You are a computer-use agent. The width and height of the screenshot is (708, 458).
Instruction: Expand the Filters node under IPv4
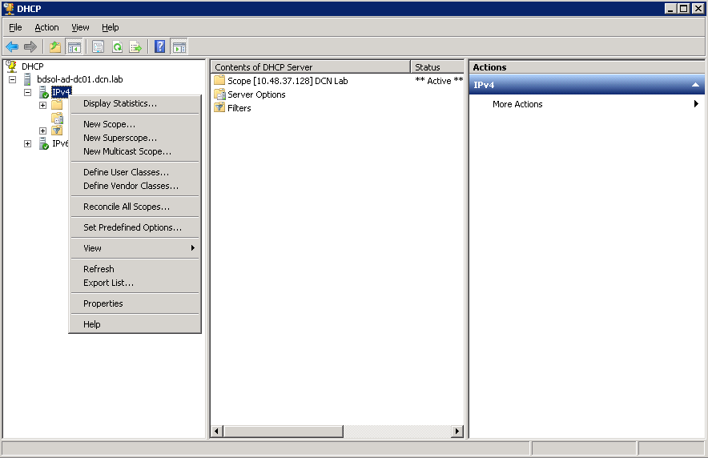tap(43, 131)
